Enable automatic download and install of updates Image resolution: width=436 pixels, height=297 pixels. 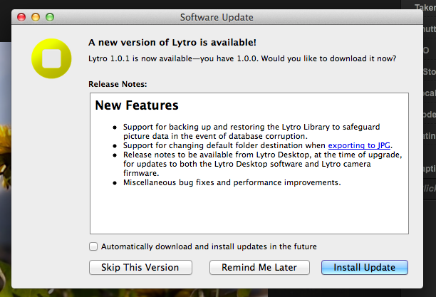point(93,246)
